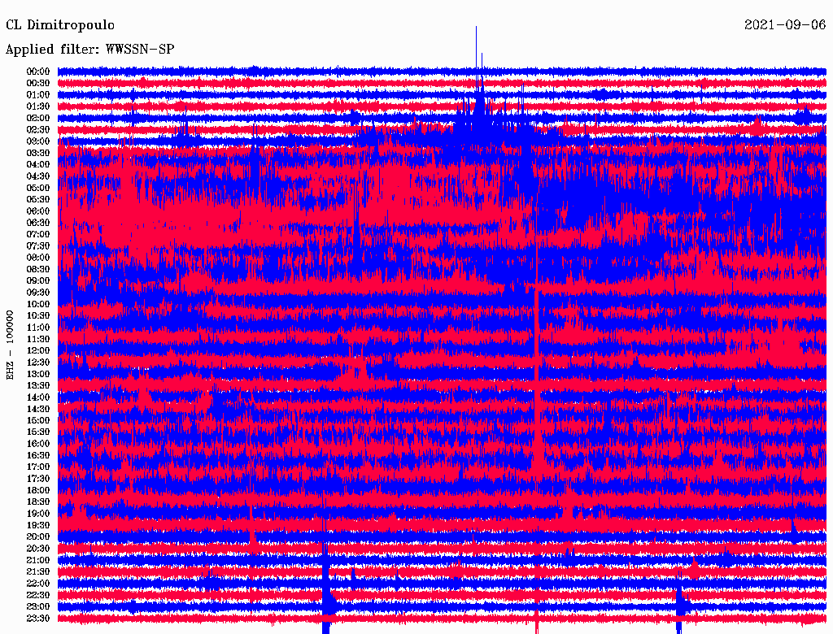Select the 02:00 time row label
833x634 pixels.
pyautogui.click(x=38, y=118)
